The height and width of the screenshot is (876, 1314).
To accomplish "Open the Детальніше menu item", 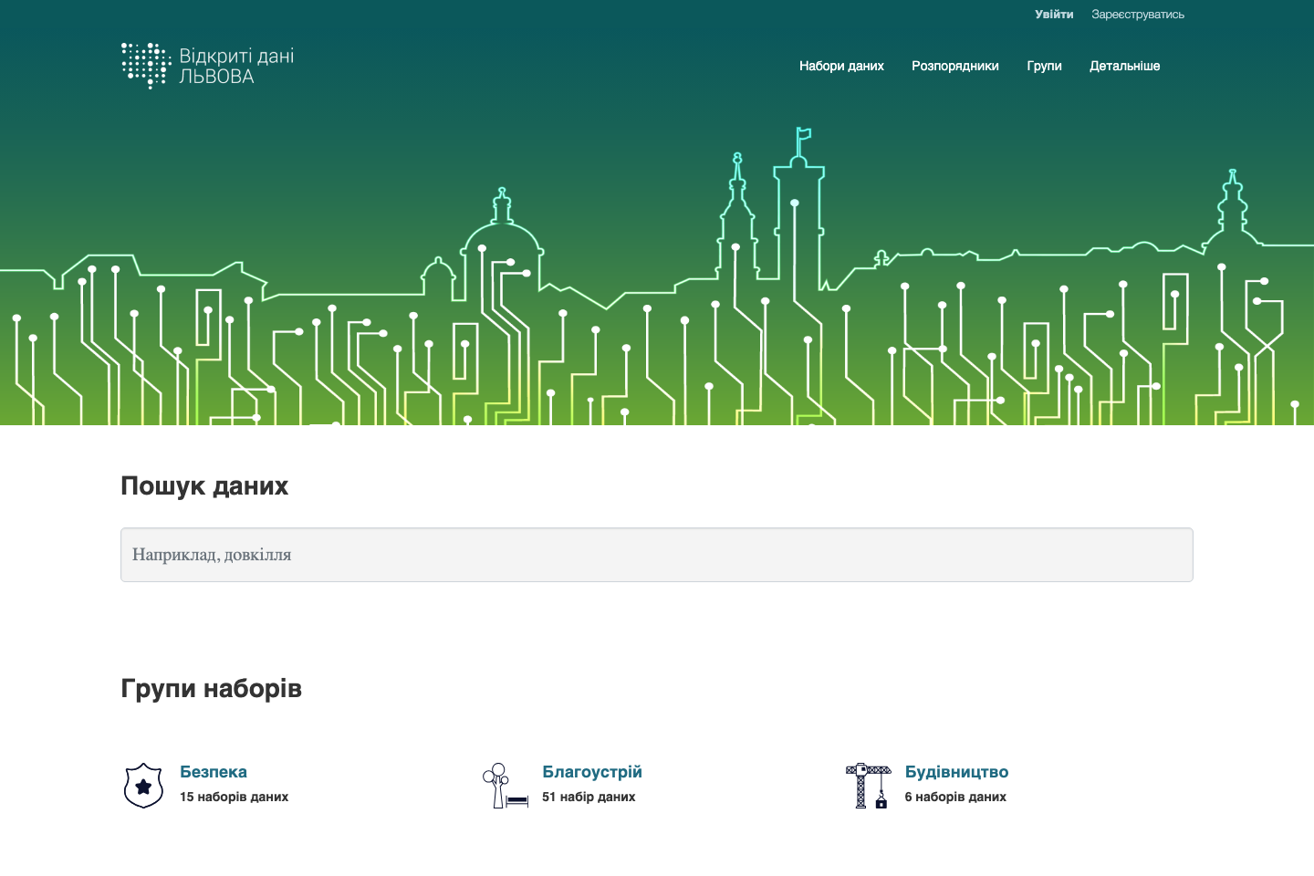I will click(x=1125, y=66).
